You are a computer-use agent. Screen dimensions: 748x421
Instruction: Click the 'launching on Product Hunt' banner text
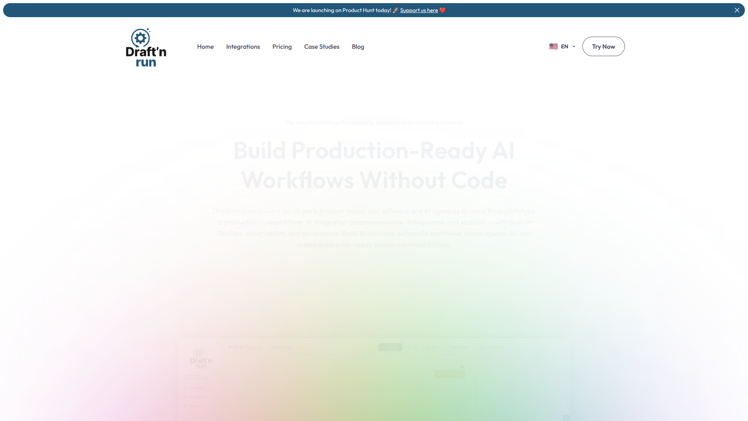(342, 10)
